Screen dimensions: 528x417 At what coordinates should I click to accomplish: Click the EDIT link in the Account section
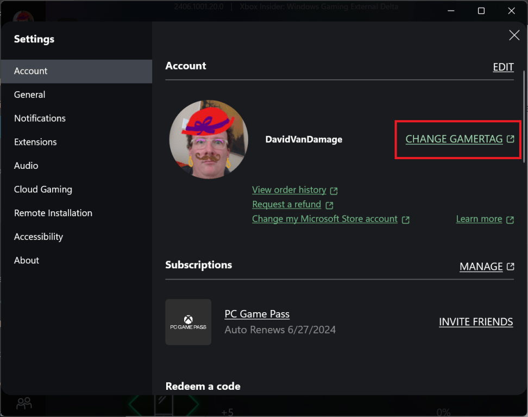tap(503, 67)
